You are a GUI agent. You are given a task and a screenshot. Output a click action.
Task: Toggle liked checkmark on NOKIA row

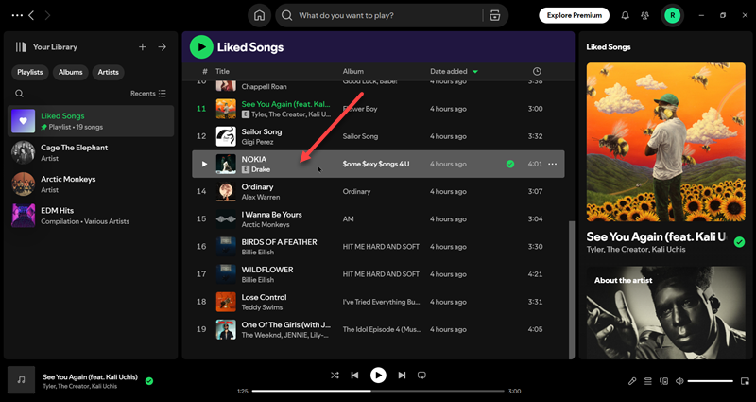[x=510, y=164]
